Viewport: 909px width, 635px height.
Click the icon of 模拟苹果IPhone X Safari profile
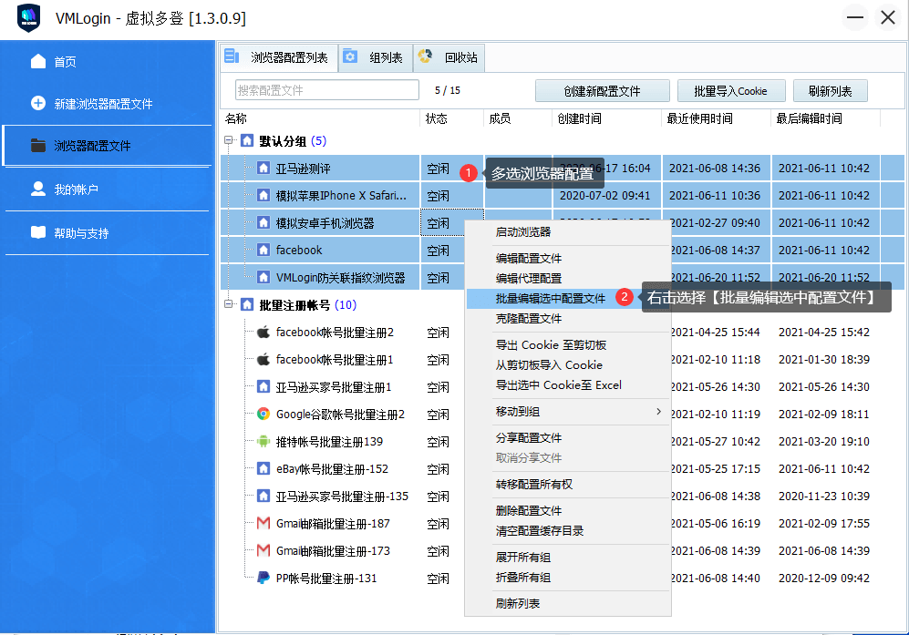click(x=263, y=195)
